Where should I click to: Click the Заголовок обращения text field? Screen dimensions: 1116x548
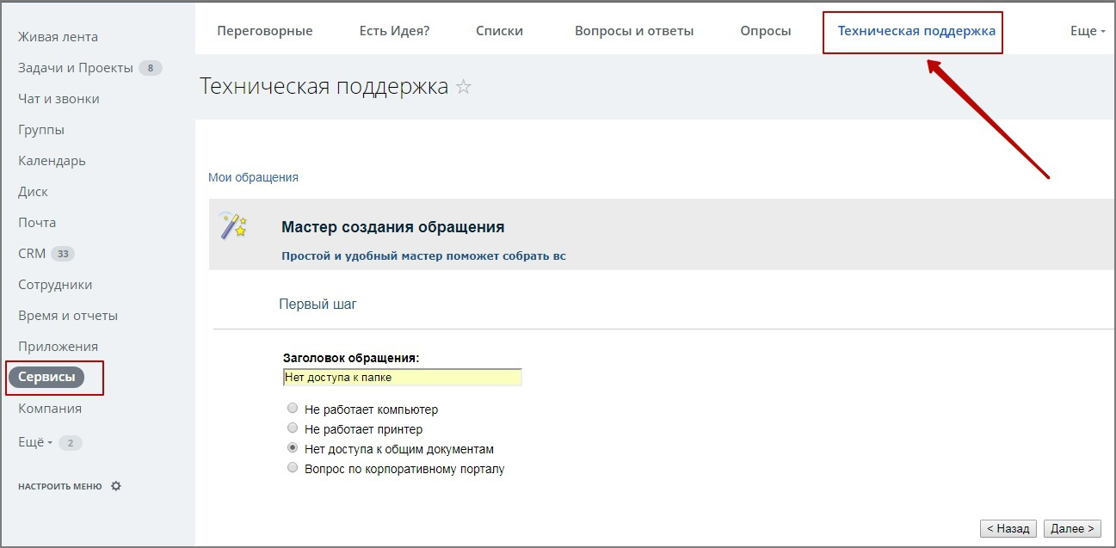tap(402, 377)
